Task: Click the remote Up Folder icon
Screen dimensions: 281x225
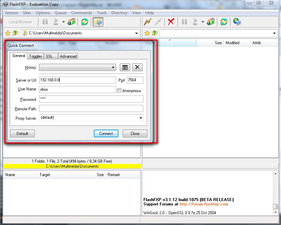Action: tap(154, 33)
